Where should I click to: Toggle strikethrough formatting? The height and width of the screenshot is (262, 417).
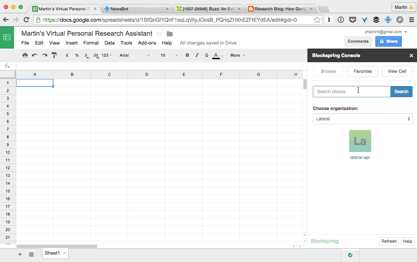coord(206,55)
